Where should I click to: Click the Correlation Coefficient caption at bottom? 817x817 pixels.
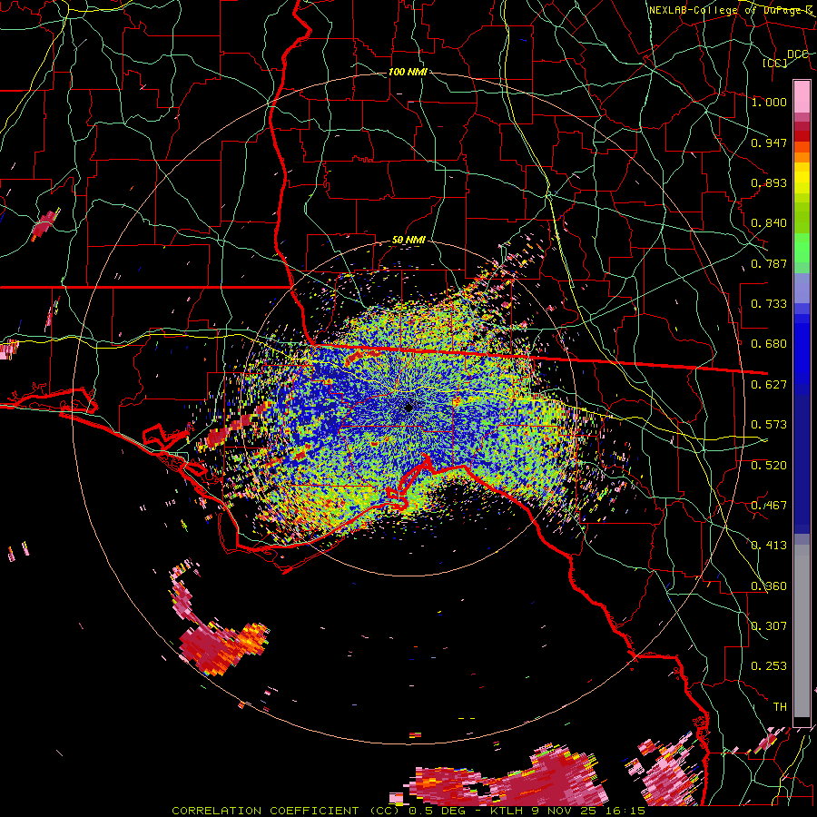point(408,811)
